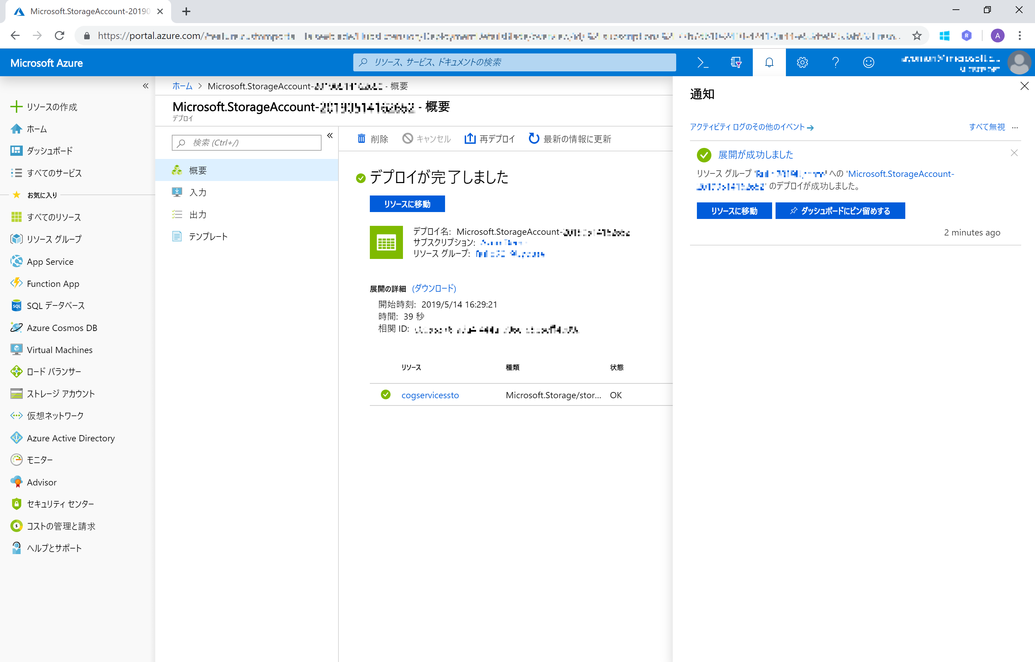This screenshot has height=662, width=1035.
Task: Select Virtual Machines in the sidebar
Action: (59, 350)
